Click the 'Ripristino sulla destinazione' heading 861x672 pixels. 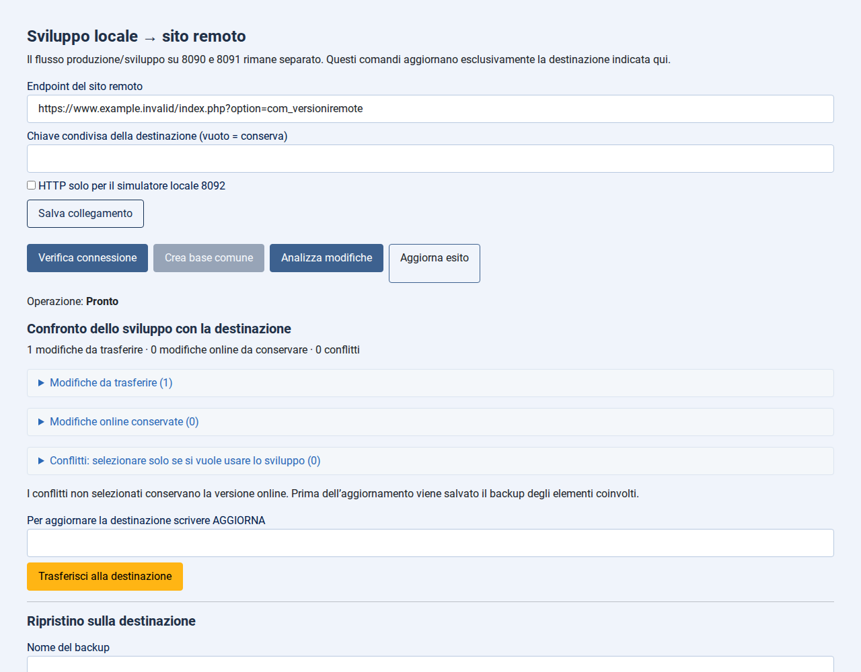tap(111, 621)
